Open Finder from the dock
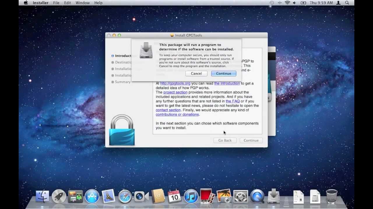The width and height of the screenshot is (373, 209). [x=43, y=197]
